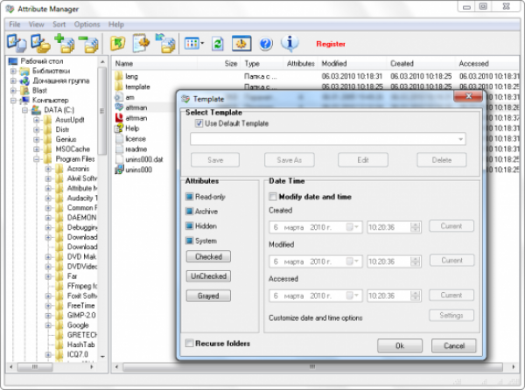Tick the Recurse folders checkbox
The image size is (525, 390).
[x=189, y=345]
